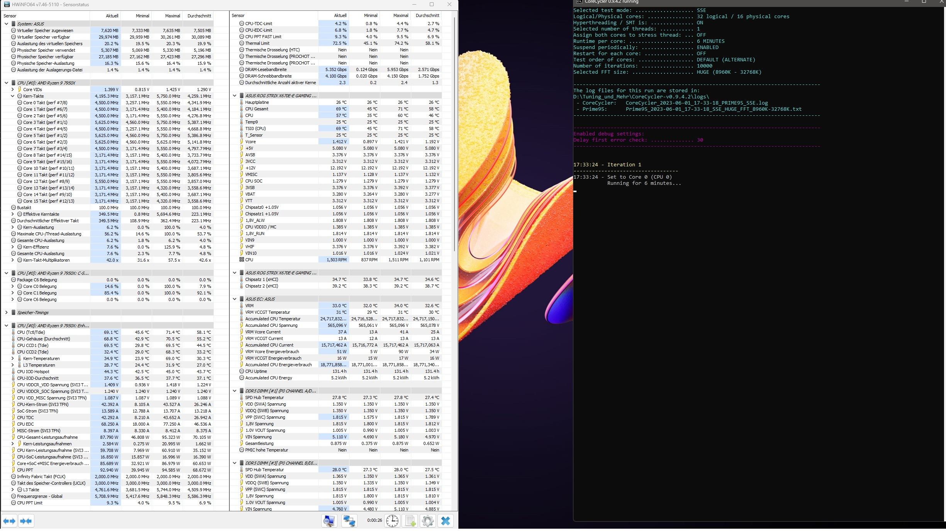Click the right panel vertical scrollbar
Screen dimensions: 946x531
click(454, 135)
